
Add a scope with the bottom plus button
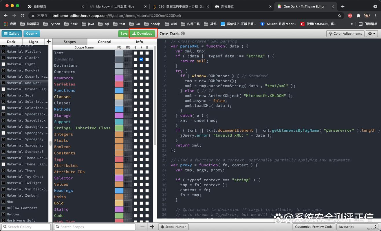click(x=152, y=227)
